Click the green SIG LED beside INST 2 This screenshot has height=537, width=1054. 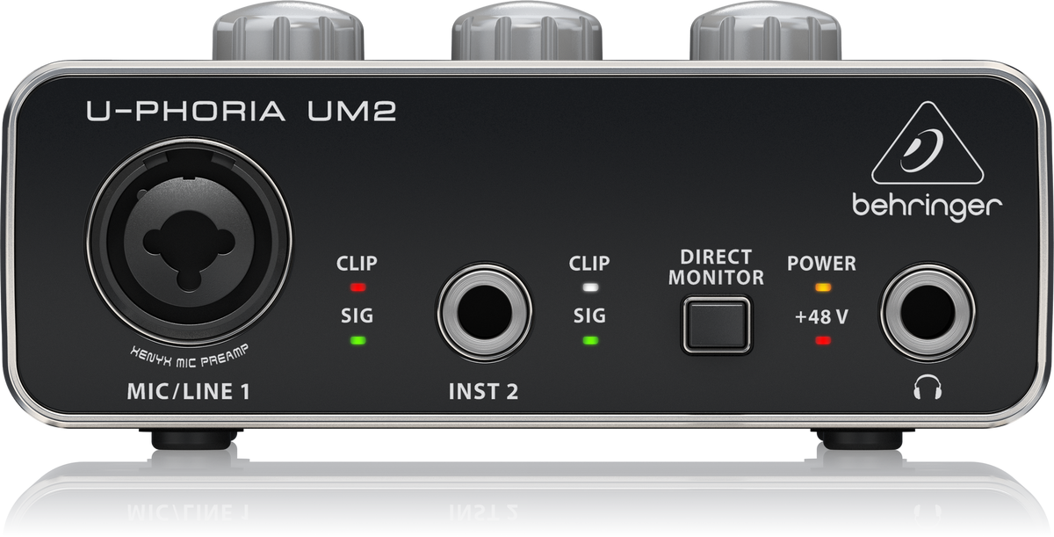(x=589, y=339)
